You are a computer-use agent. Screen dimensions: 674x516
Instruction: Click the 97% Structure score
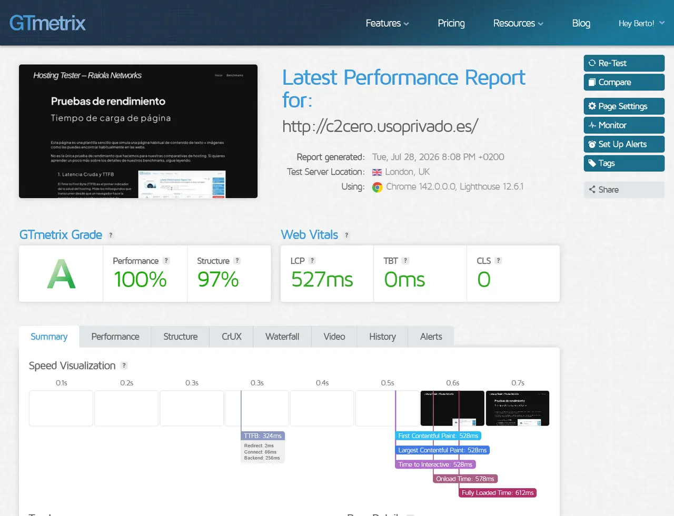218,280
